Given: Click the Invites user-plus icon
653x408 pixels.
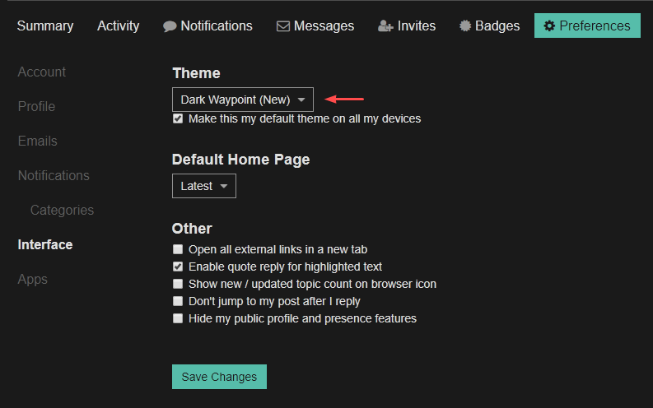Looking at the screenshot, I should tap(385, 26).
